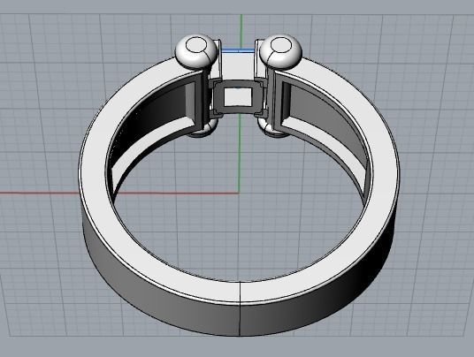Select the vertical seam line on the ring front
This screenshot has height=357, width=474.
point(240,308)
